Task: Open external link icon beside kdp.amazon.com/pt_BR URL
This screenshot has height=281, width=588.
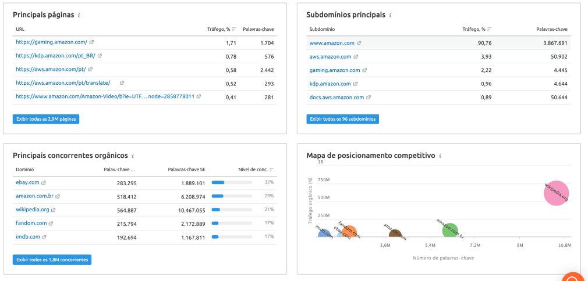Action: [100, 56]
